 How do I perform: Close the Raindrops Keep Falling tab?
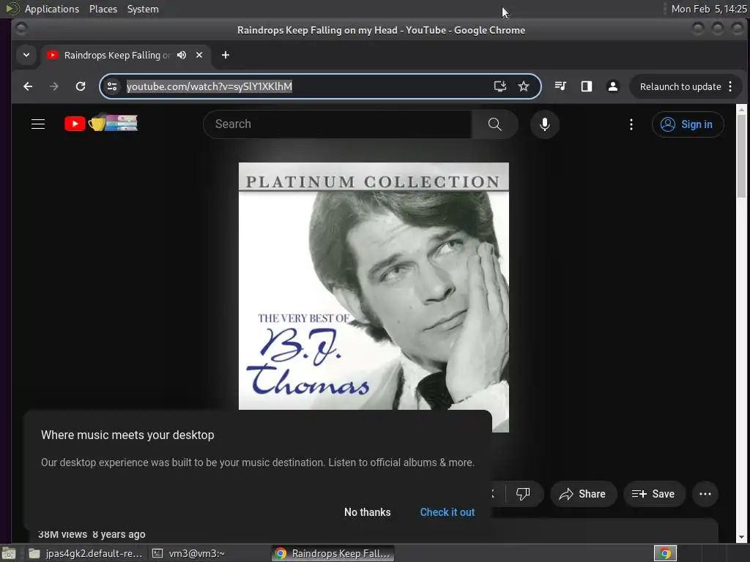pyautogui.click(x=199, y=55)
